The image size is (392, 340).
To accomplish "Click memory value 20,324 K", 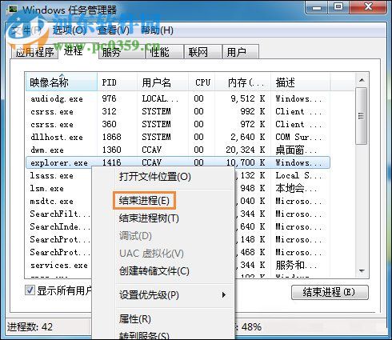I will (246, 150).
